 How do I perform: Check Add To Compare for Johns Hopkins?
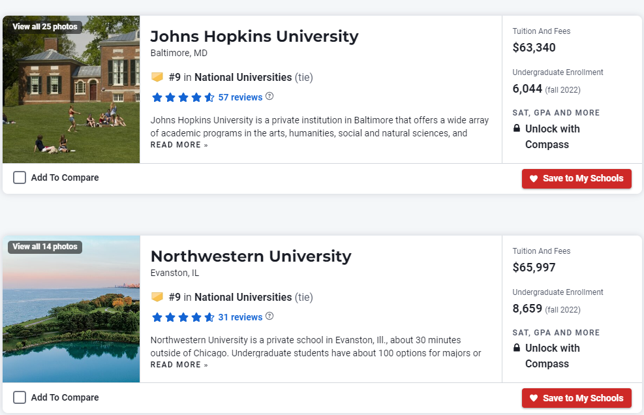(20, 177)
